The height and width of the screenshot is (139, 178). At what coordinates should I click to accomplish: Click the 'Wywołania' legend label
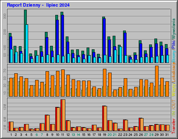[x=173, y=28]
